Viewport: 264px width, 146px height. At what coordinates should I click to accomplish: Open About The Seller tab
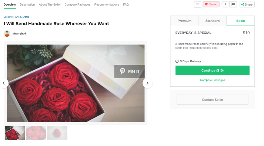click(50, 4)
